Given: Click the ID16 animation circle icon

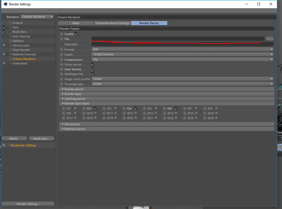Looking at the screenshot, I should (205, 113).
